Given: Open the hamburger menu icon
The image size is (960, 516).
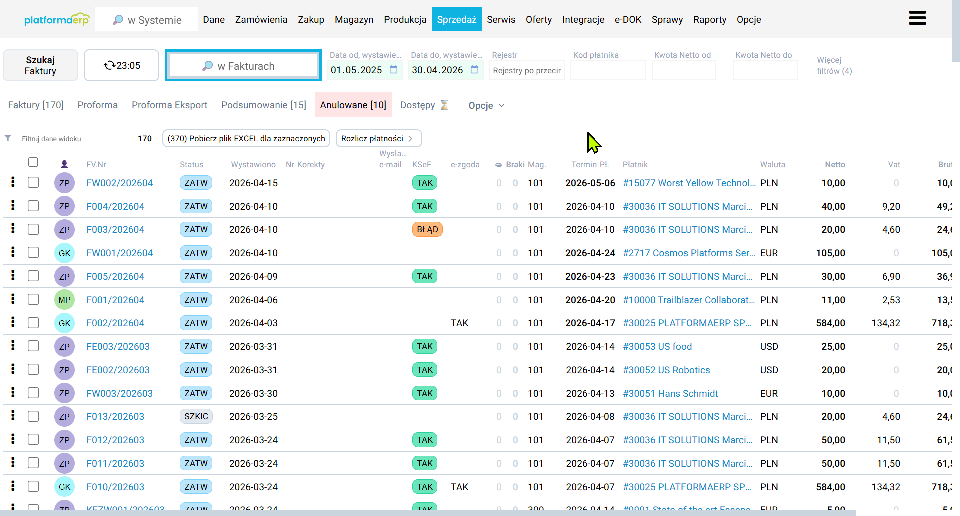Looking at the screenshot, I should 917,18.
